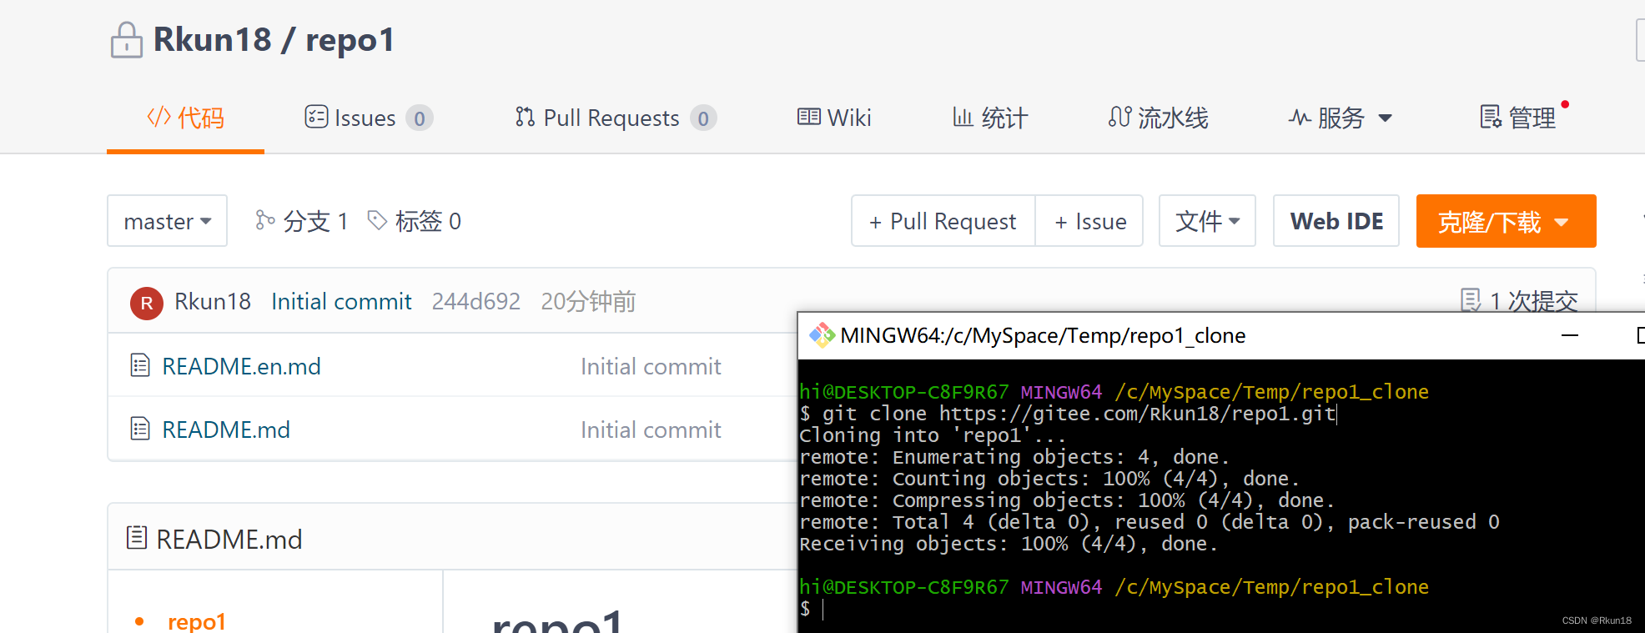Click the Pull Requests count badge
This screenshot has height=633, width=1645.
click(703, 118)
